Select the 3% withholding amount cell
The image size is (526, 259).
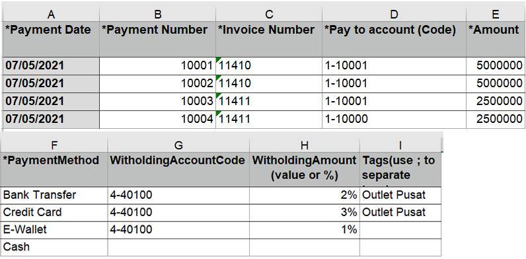(305, 212)
